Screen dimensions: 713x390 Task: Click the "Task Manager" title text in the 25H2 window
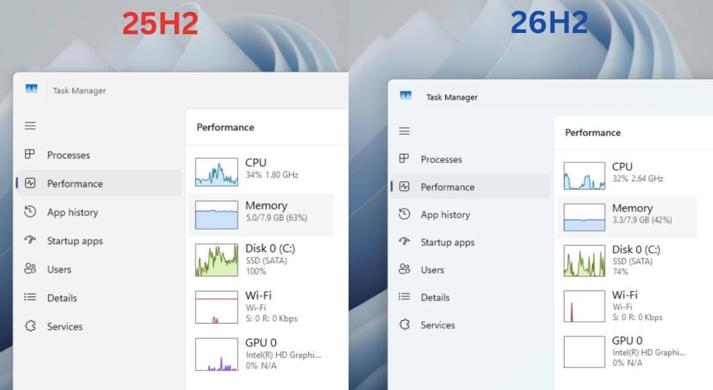(x=80, y=91)
